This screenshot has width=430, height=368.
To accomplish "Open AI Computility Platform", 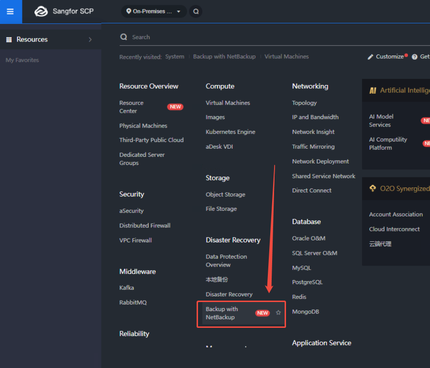I will 388,143.
